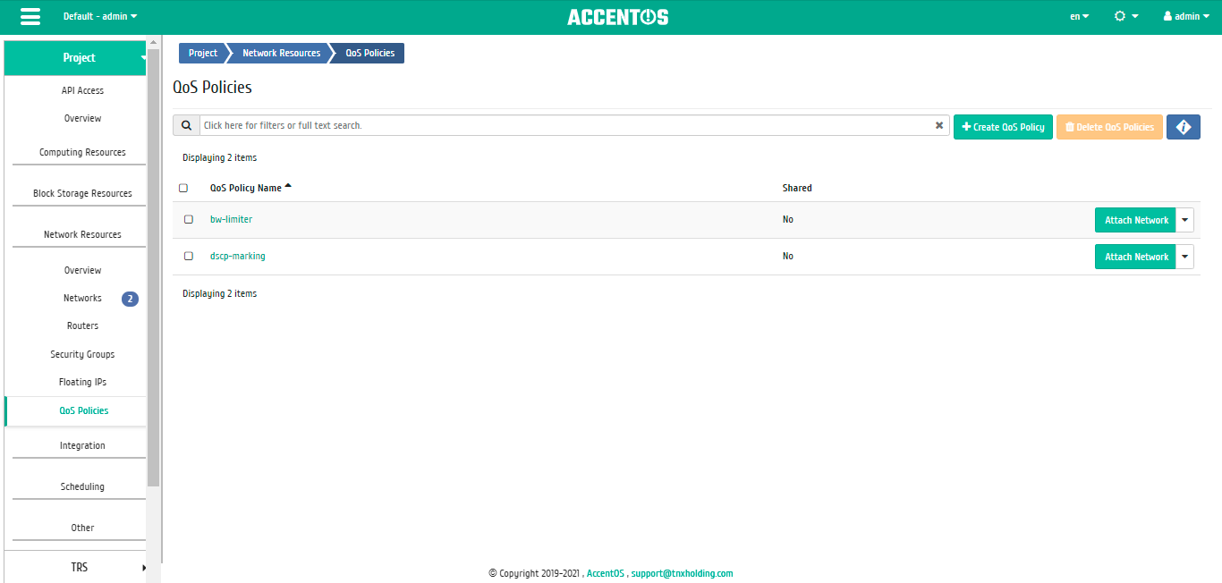Image resolution: width=1222 pixels, height=583 pixels.
Task: Click QoS Policies breadcrumb
Action: click(369, 53)
